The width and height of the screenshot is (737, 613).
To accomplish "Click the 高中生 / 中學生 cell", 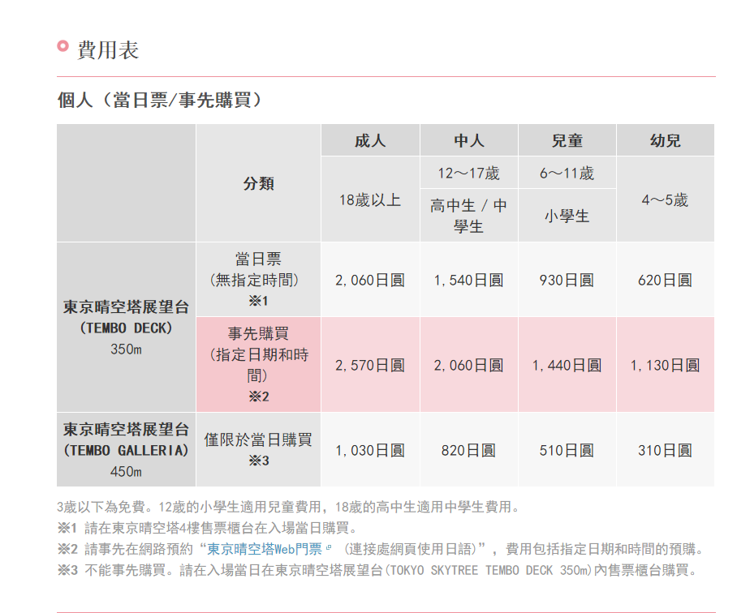I will (468, 216).
